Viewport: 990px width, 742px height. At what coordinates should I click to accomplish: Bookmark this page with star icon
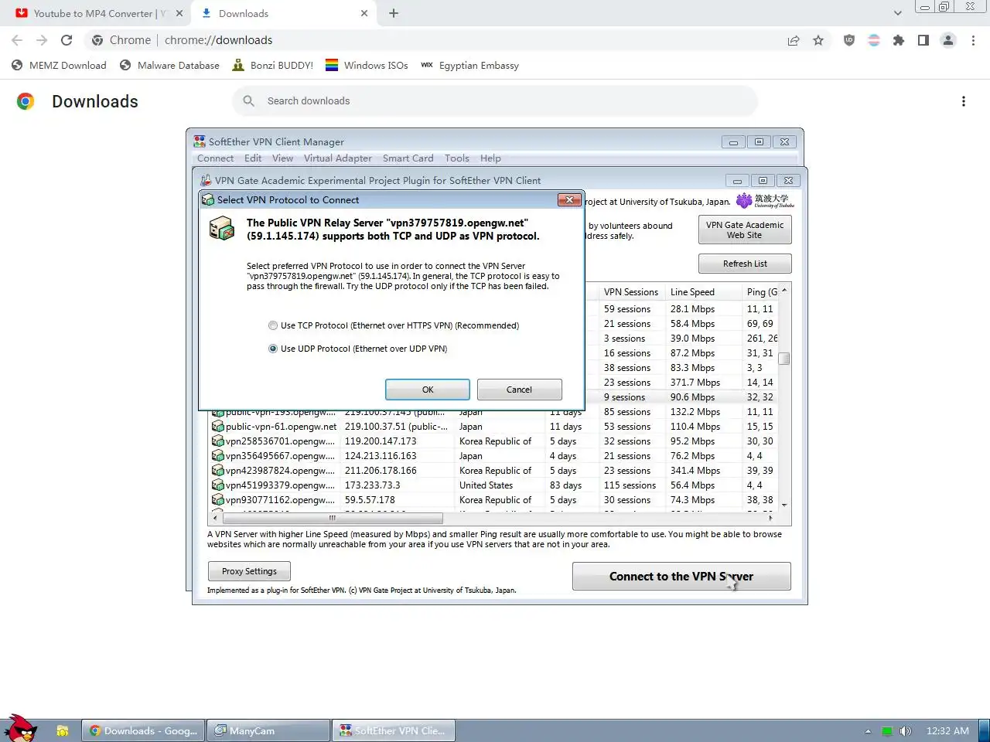(x=818, y=40)
